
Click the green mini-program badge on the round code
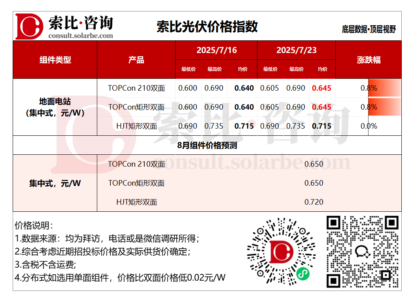point(303,274)
